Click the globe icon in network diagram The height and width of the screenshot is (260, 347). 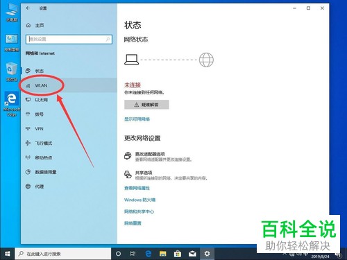[x=206, y=60]
